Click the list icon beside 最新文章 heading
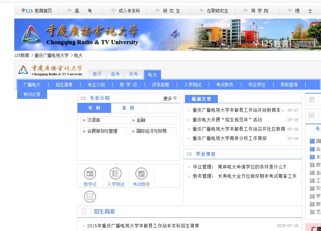This screenshot has width=321, height=231. 188,99
